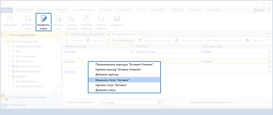Click the Создать переход ribbon icon
The height and width of the screenshot is (115, 273).
(x=72, y=19)
